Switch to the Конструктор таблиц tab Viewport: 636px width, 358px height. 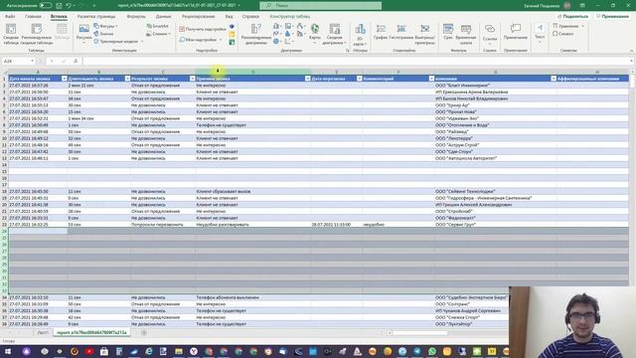[289, 17]
